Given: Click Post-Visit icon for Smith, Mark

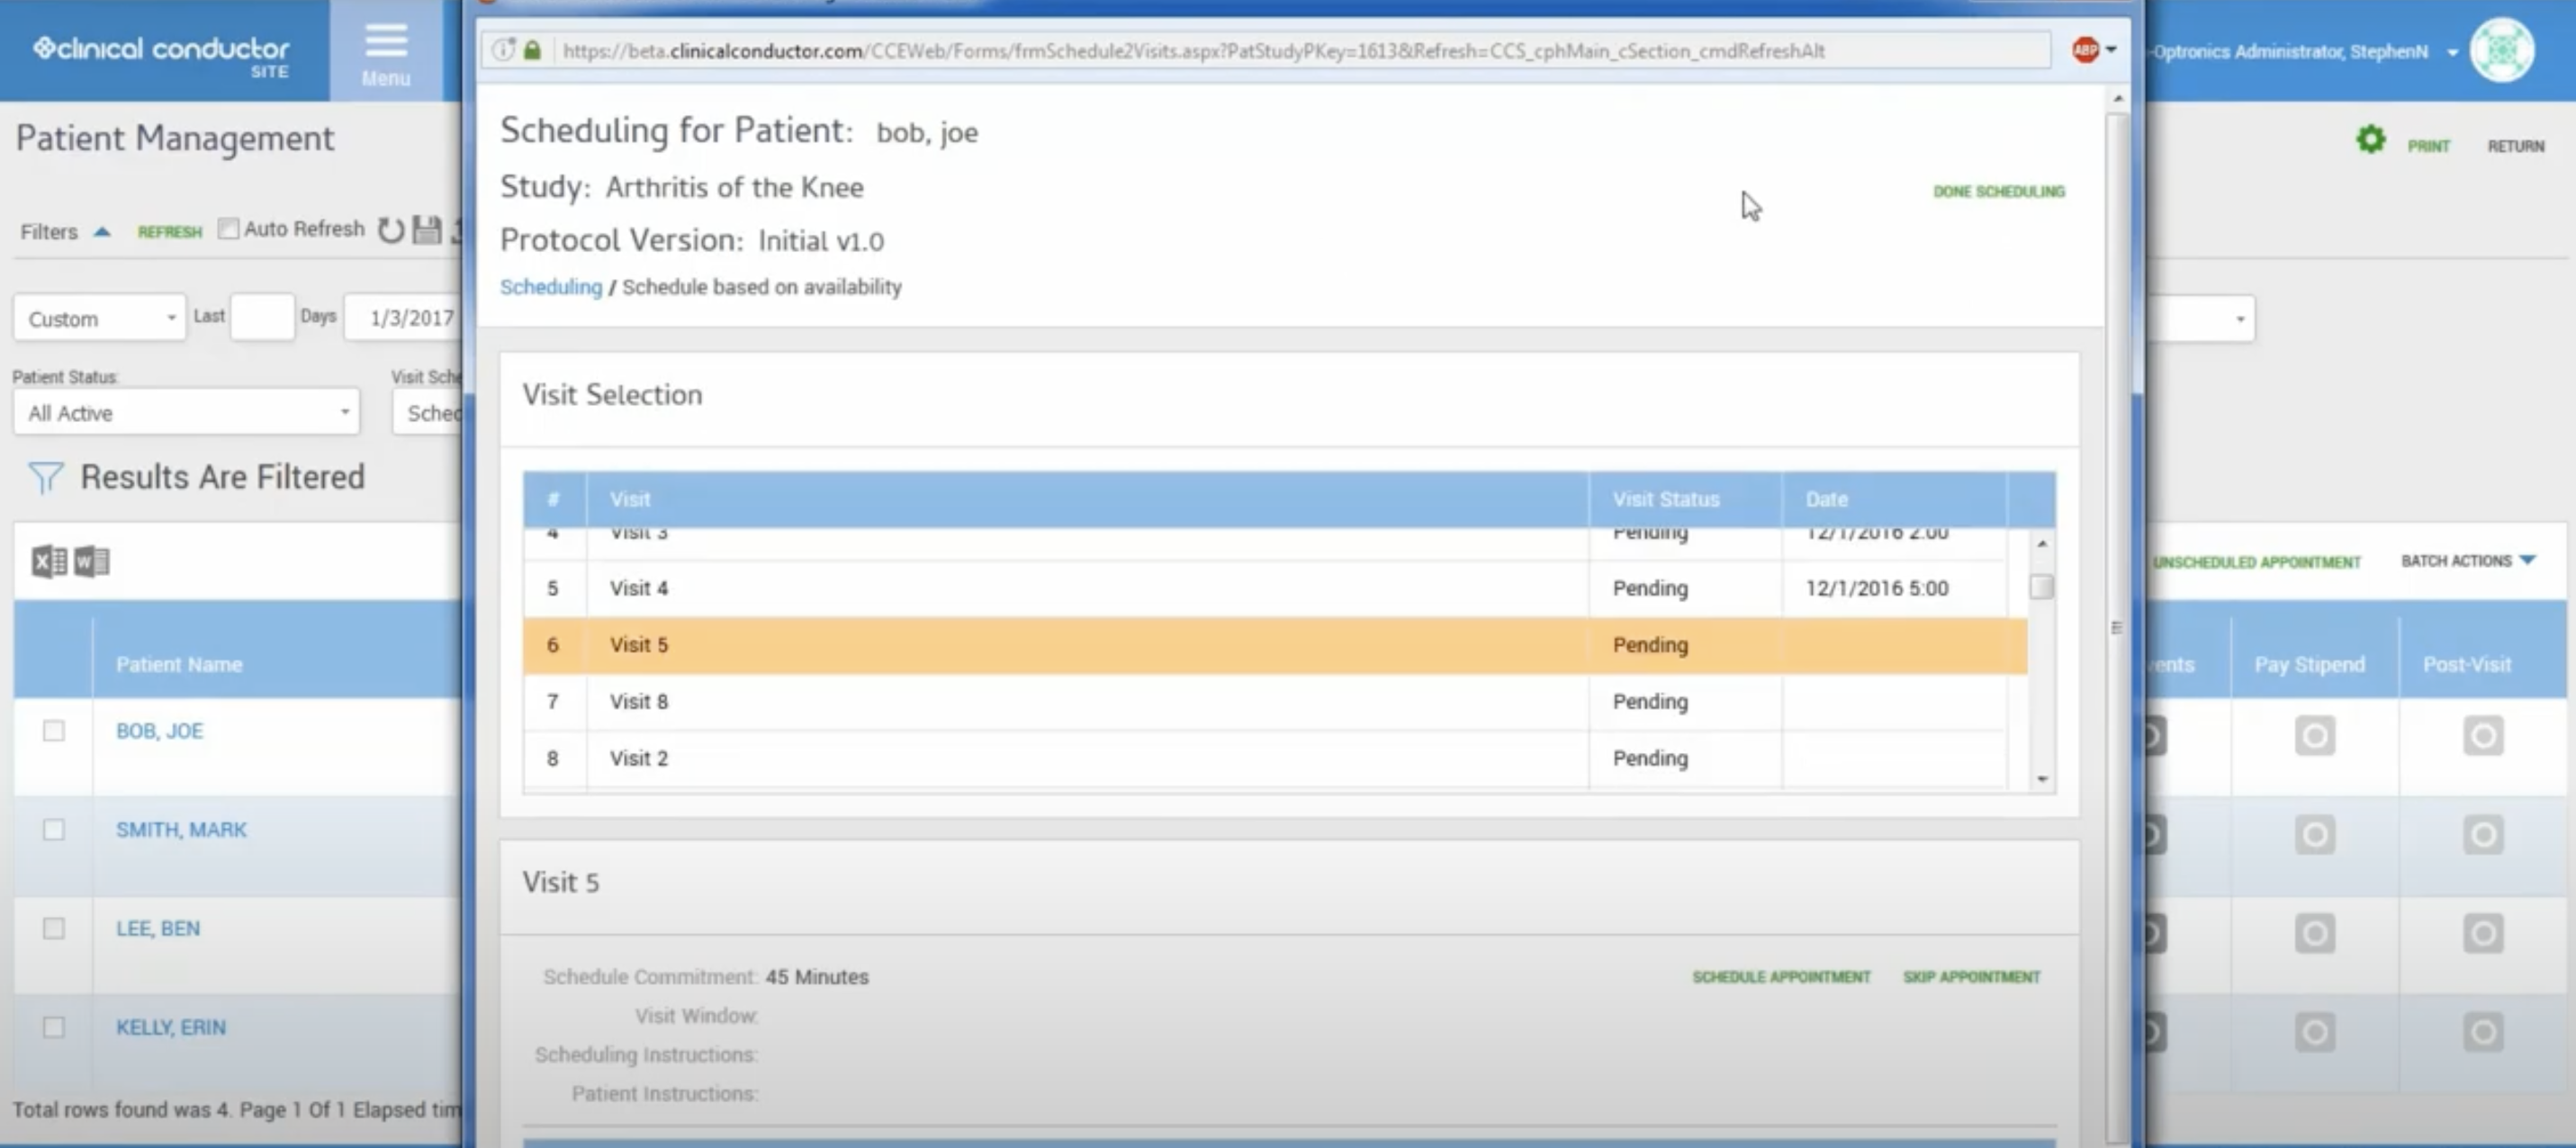Looking at the screenshot, I should pos(2482,835).
